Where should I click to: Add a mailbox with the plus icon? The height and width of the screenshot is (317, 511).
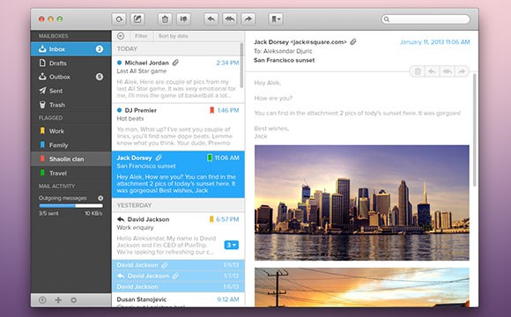click(x=58, y=300)
